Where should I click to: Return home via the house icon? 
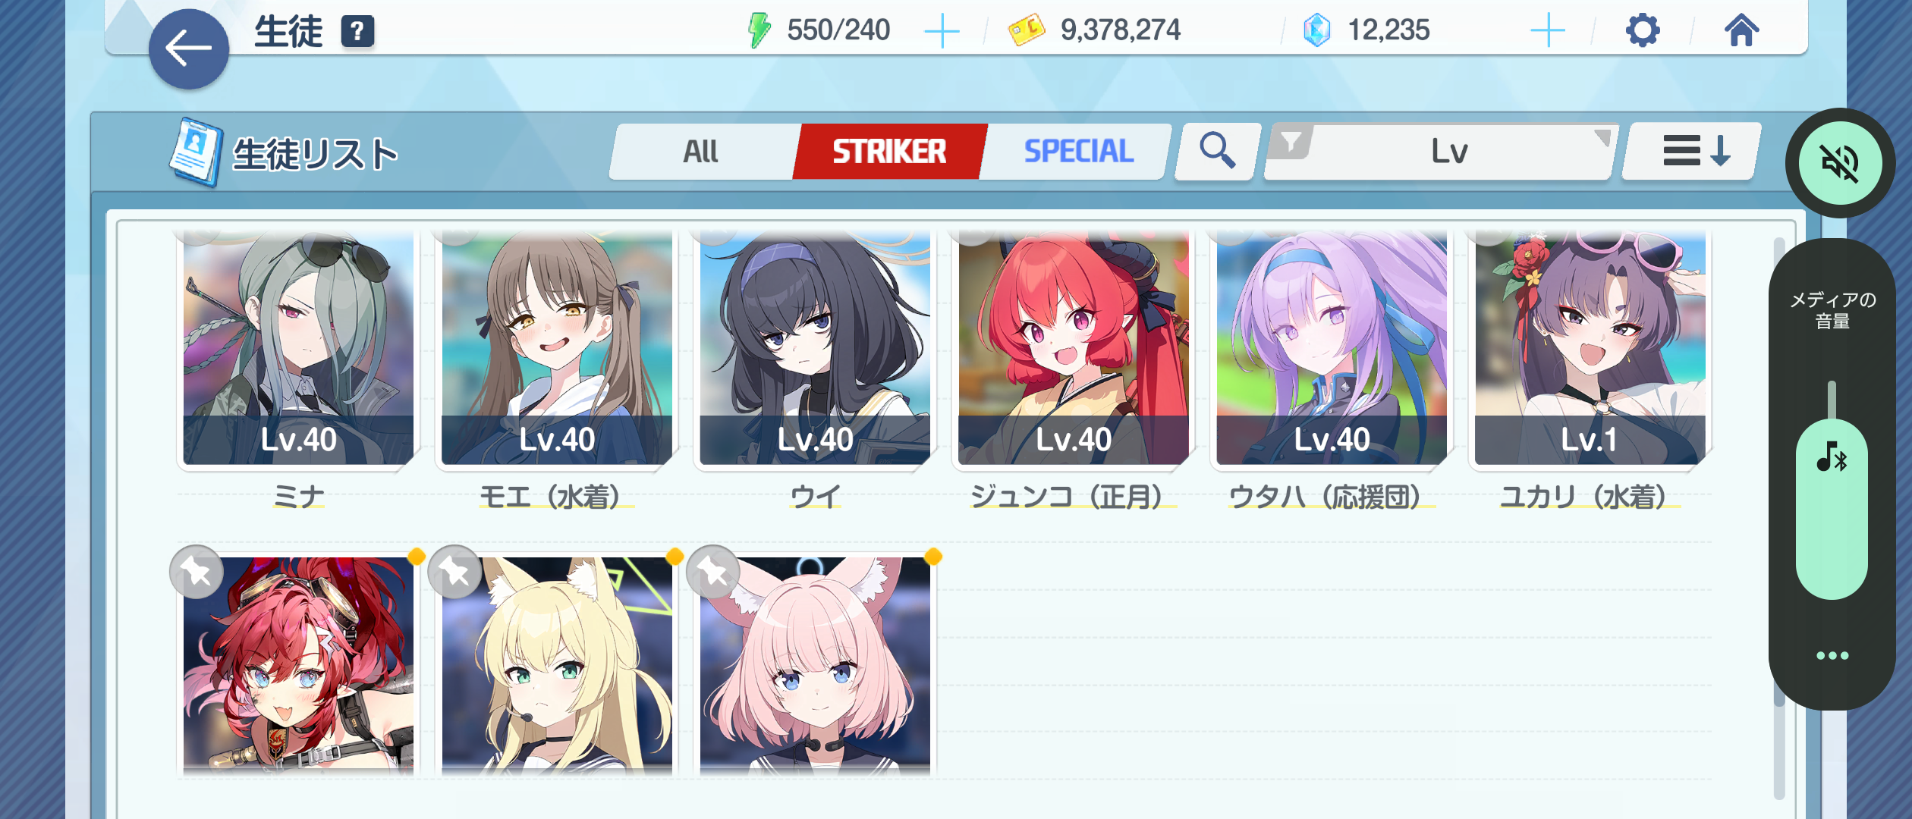tap(1741, 31)
